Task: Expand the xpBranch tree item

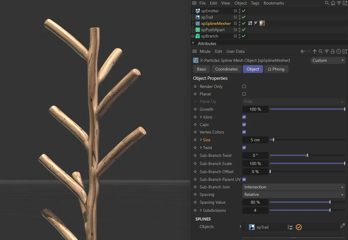Action: (193, 36)
